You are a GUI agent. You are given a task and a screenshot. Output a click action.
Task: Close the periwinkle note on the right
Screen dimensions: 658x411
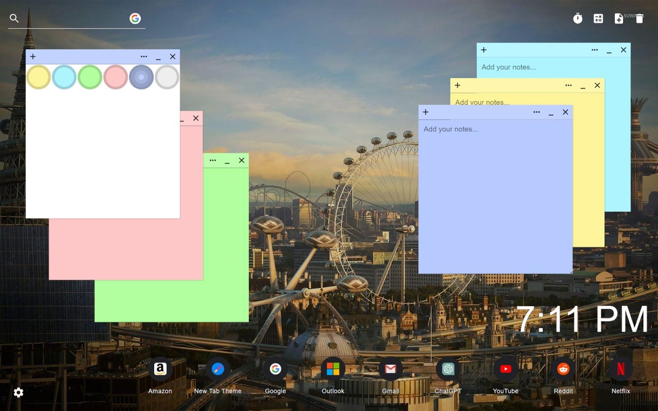[x=565, y=112]
